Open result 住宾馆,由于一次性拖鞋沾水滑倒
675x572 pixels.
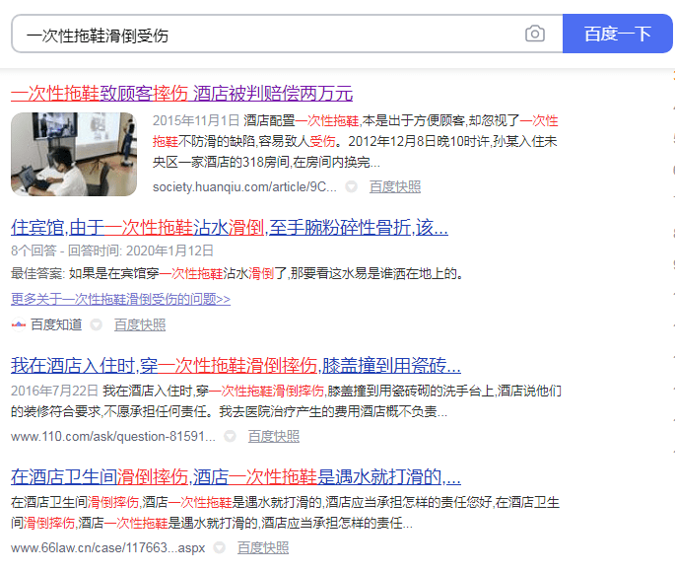tap(229, 228)
